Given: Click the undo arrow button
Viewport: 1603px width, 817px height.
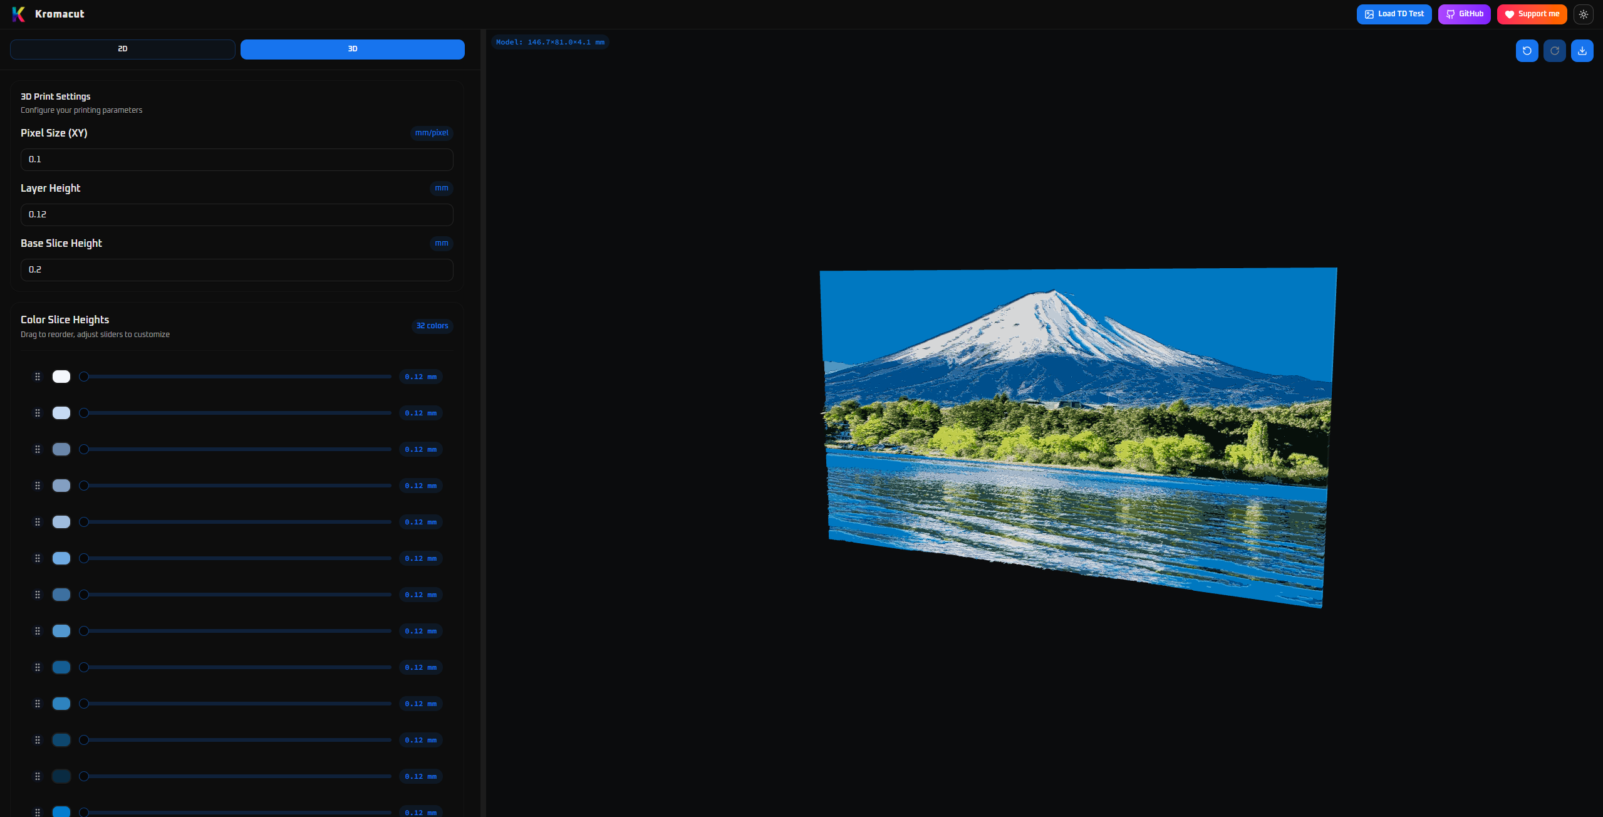Looking at the screenshot, I should tap(1527, 51).
